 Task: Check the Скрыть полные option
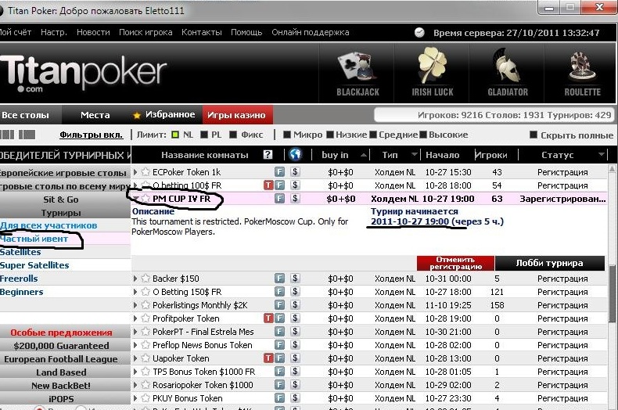(x=534, y=135)
